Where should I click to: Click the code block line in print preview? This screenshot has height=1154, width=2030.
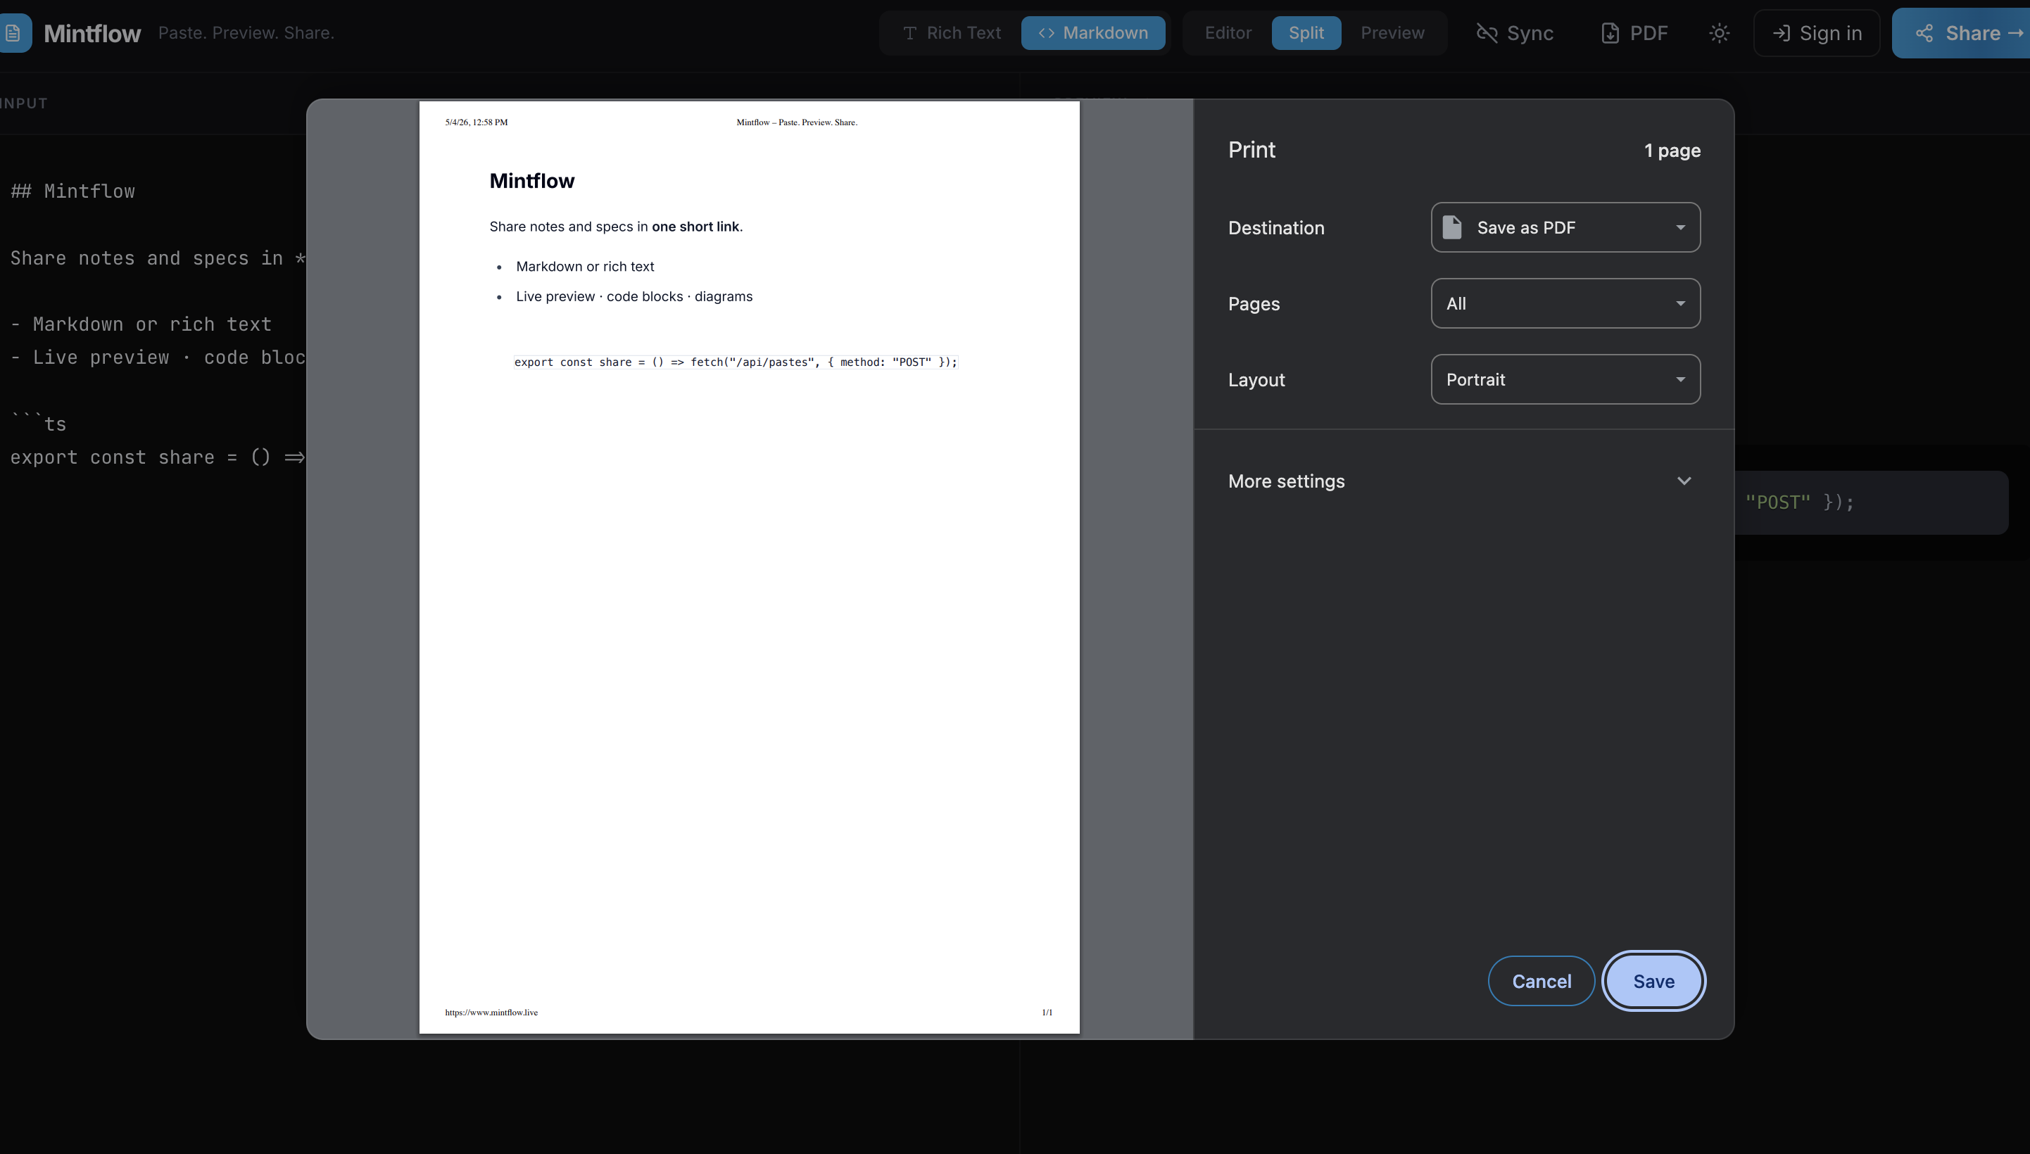(x=736, y=362)
